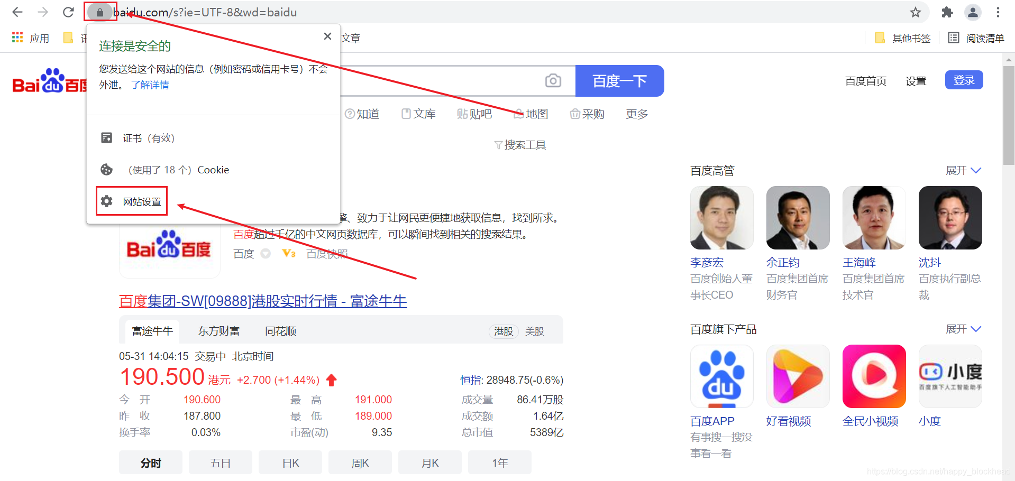Click the V3 credibility badge
The height and width of the screenshot is (481, 1015).
tap(289, 254)
